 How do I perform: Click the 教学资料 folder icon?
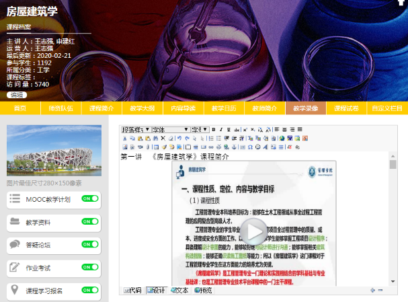click(15, 222)
